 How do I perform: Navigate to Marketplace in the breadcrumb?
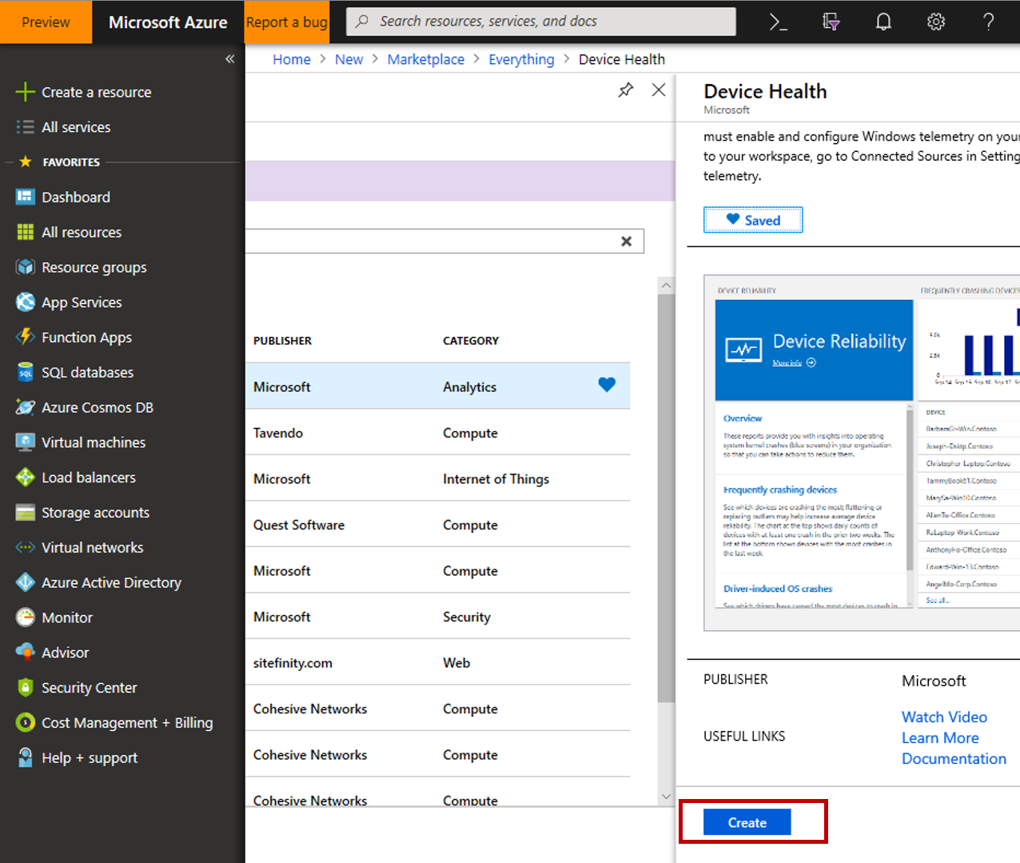point(425,59)
